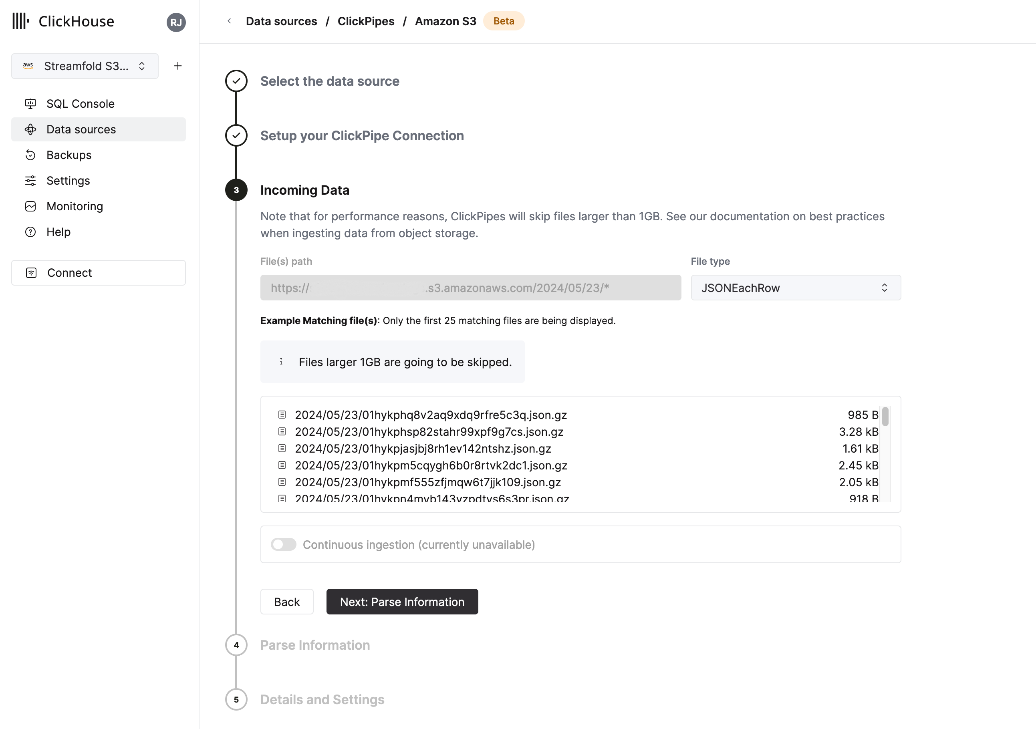The image size is (1036, 729).
Task: Select file 01hykpm5cqygh6b0r8rtvk2dc1.json.gz
Action: (x=431, y=465)
